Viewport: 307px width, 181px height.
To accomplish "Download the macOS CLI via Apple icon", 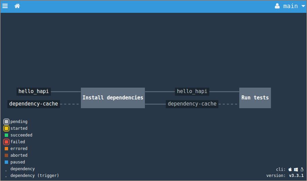I will pos(290,170).
